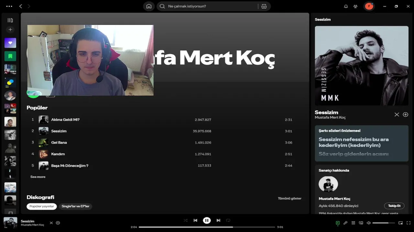
Task: Open Liked Songs heart playlist
Action: tap(10, 43)
